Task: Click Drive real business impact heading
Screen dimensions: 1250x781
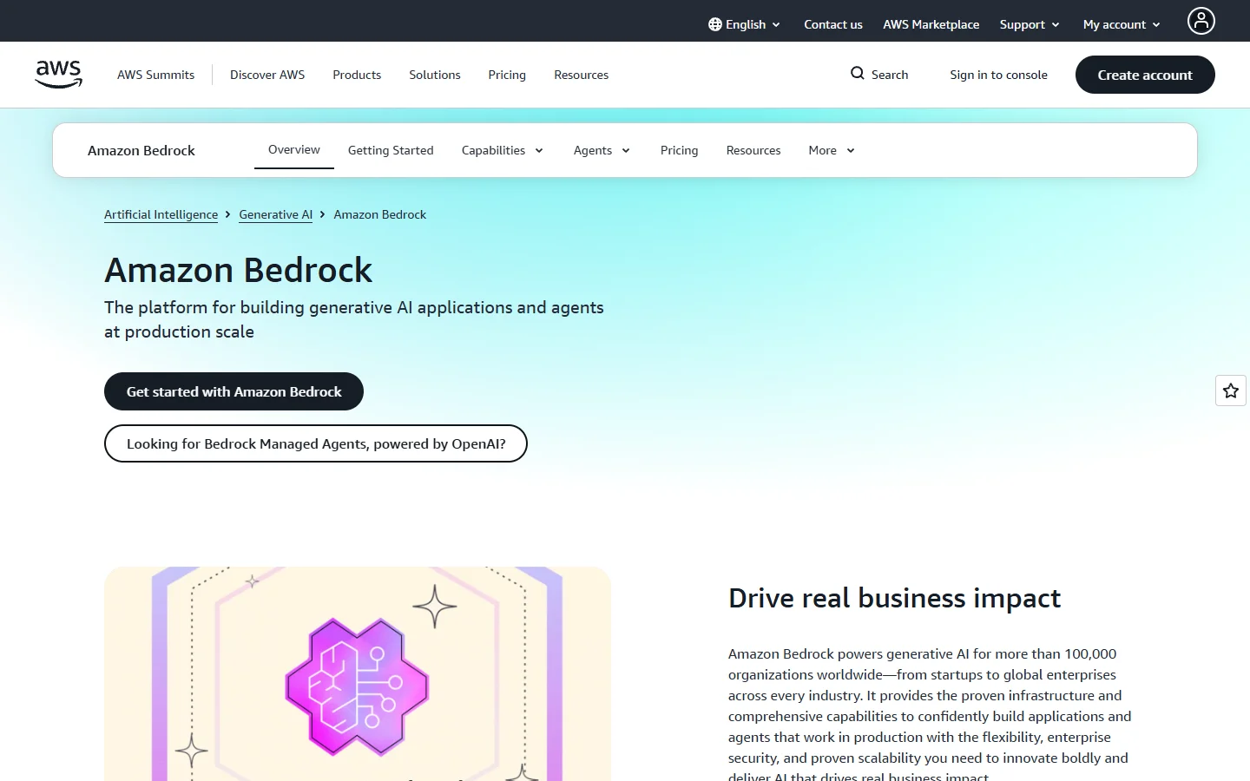Action: tap(894, 598)
